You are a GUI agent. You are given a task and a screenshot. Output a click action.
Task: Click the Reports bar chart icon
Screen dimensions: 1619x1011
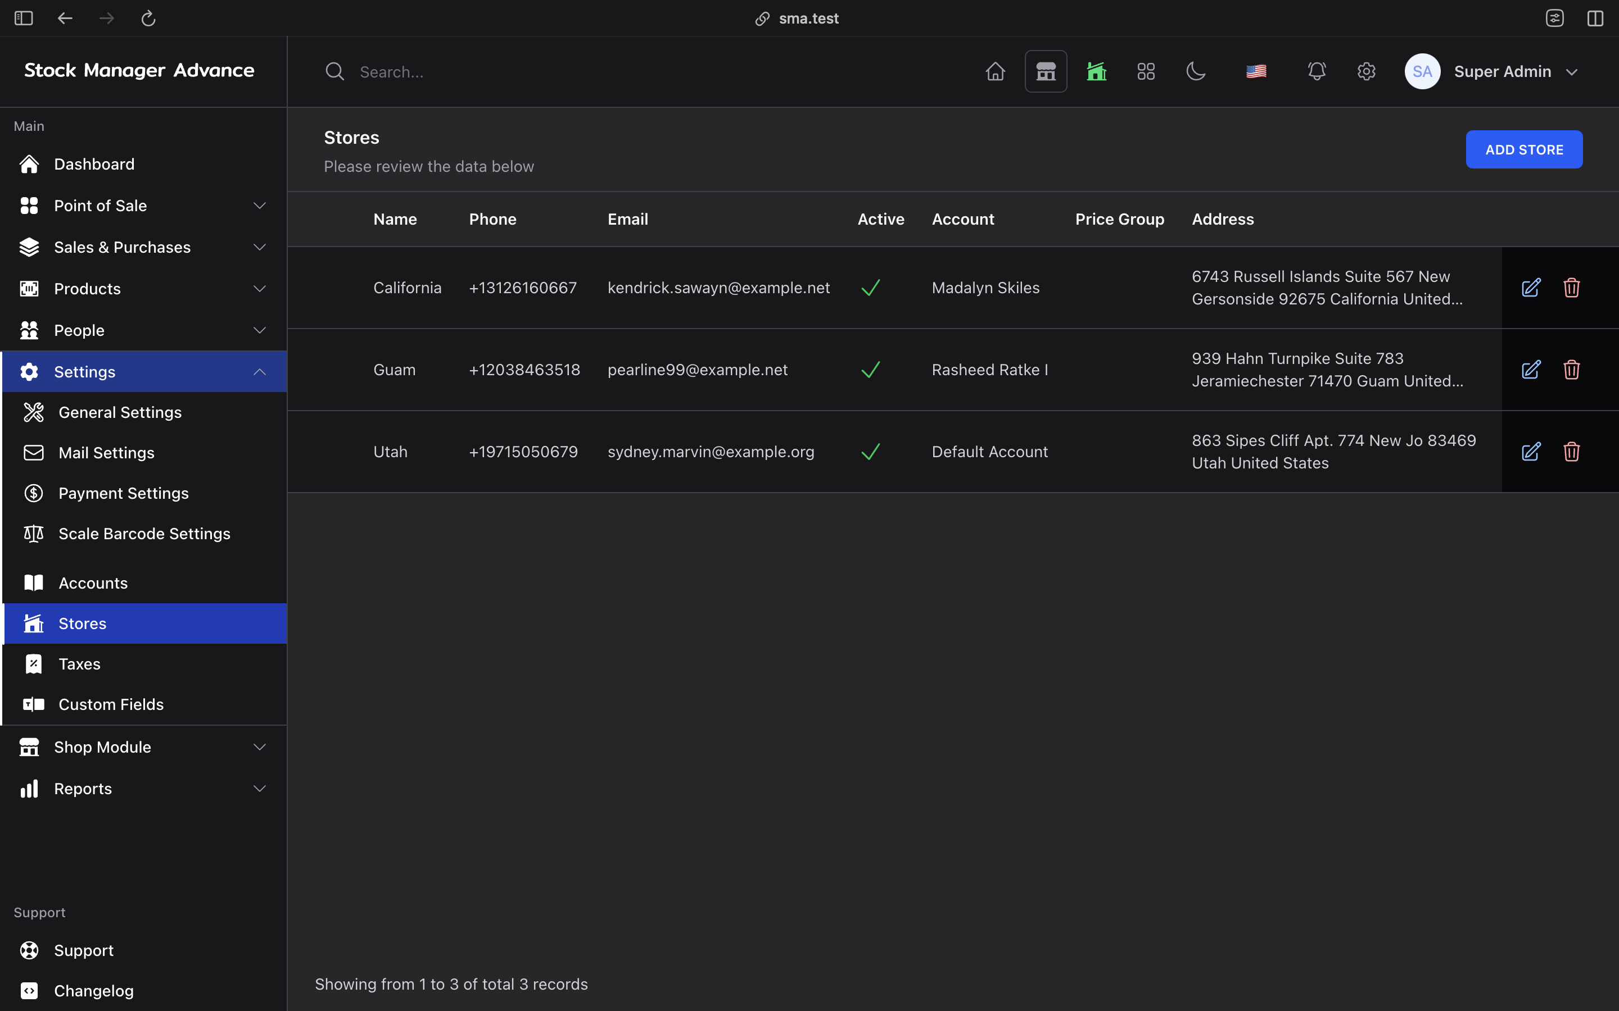click(29, 789)
